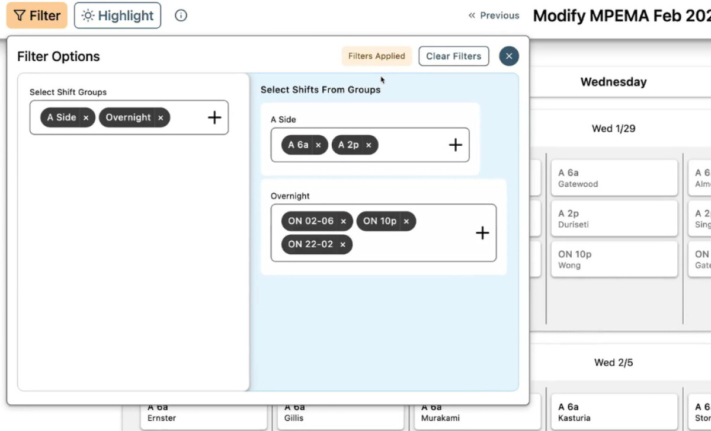The height and width of the screenshot is (431, 711).
Task: Remove the ON 10p filter chip
Action: [x=406, y=221]
